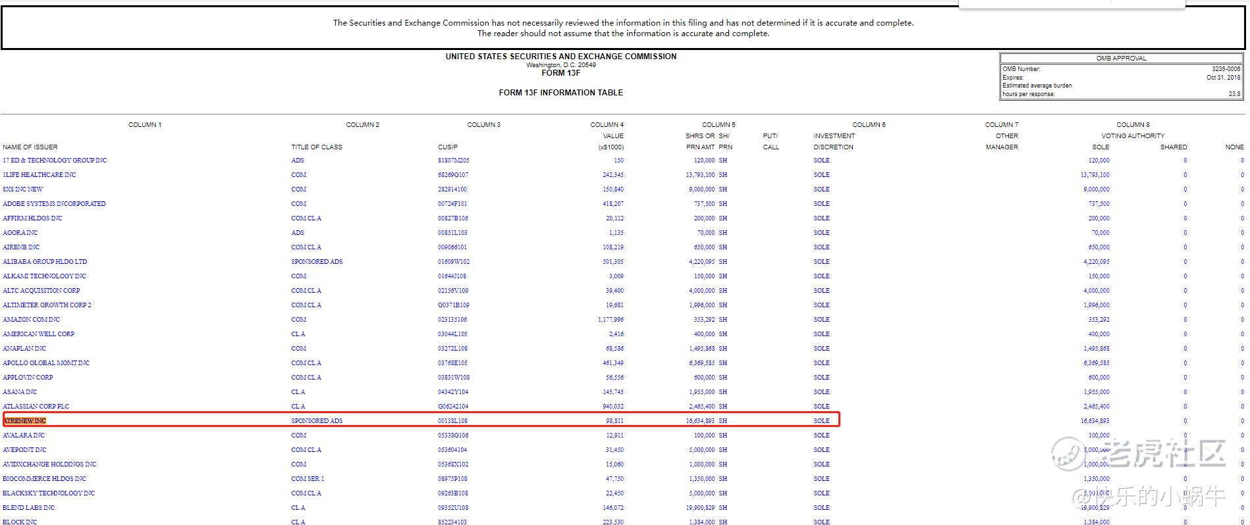Click the 108,219 value in the Airbnb row
Viewport: 1250px width, 525px height.
[x=613, y=247]
